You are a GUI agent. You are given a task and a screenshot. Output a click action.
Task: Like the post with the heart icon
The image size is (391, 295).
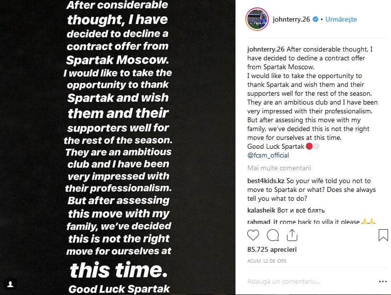point(253,235)
